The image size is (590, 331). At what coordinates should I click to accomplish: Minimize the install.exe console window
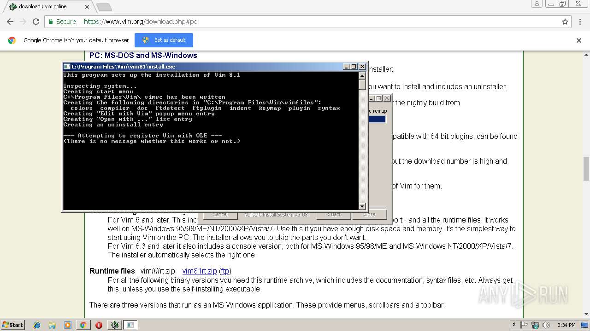pos(346,67)
